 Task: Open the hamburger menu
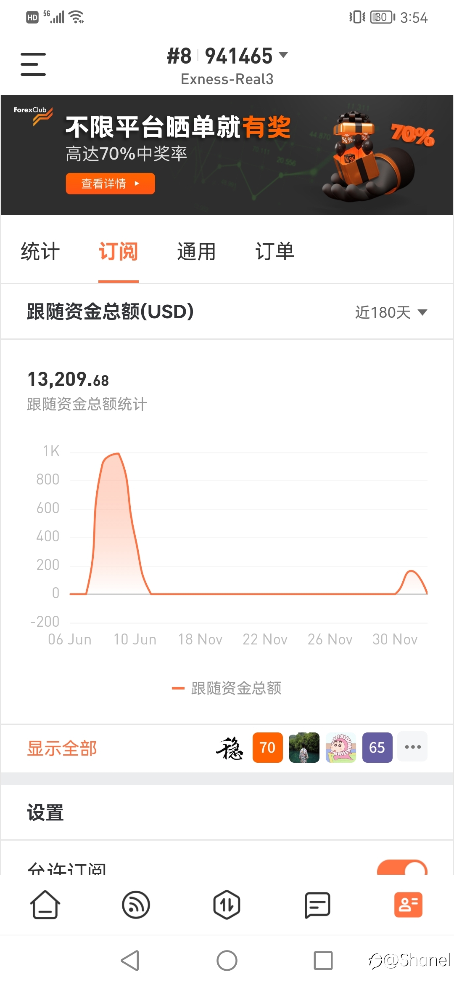(33, 64)
